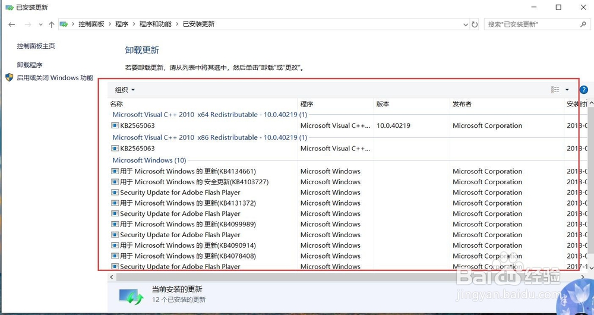The height and width of the screenshot is (315, 594).
Task: Open the 组织 dropdown menu
Action: pyautogui.click(x=125, y=90)
